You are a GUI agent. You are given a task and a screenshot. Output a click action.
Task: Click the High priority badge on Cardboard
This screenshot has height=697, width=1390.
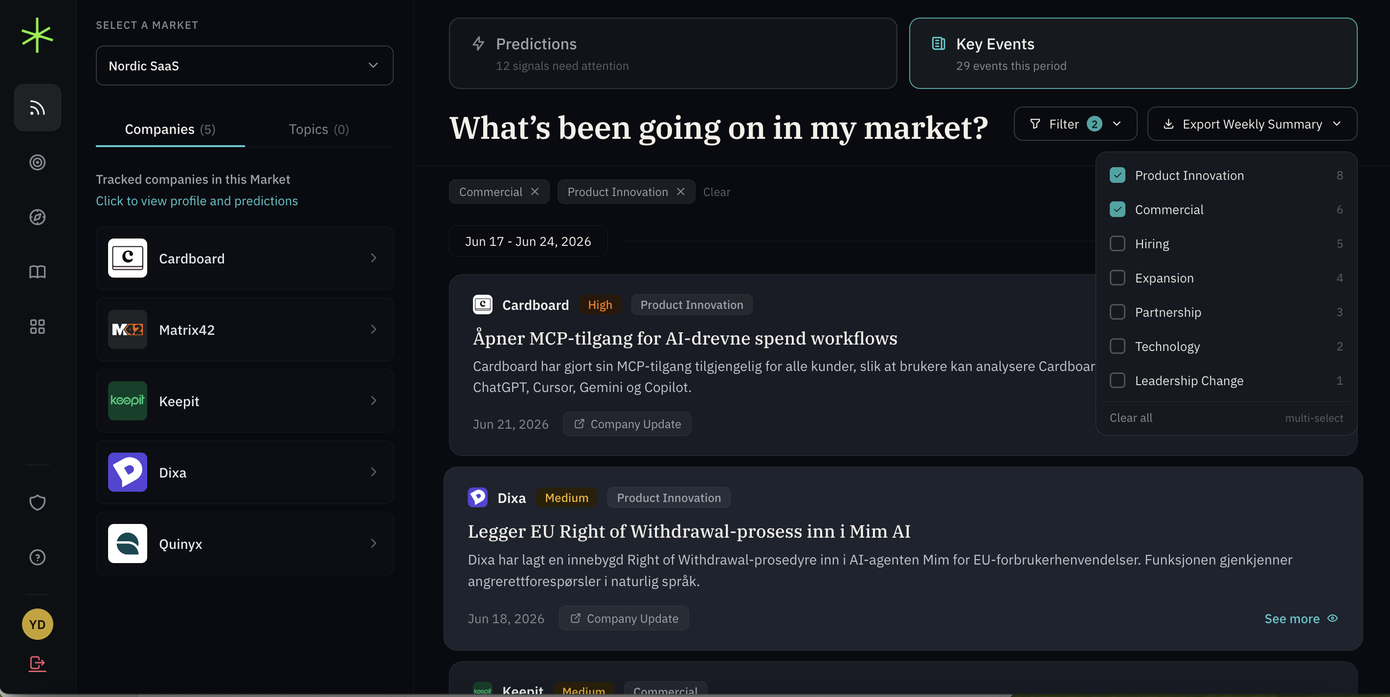(600, 305)
